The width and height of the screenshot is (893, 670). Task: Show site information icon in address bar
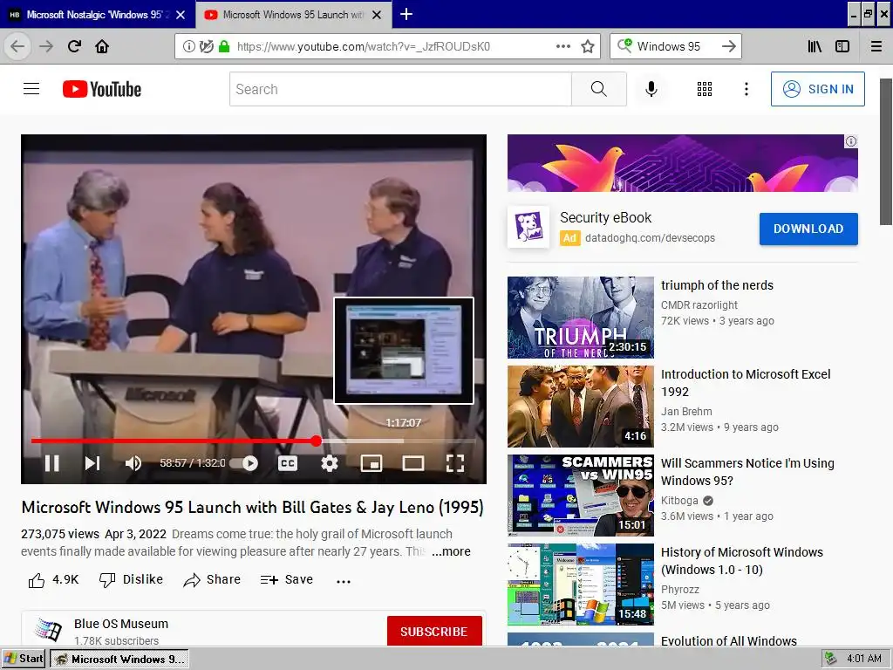tap(188, 46)
